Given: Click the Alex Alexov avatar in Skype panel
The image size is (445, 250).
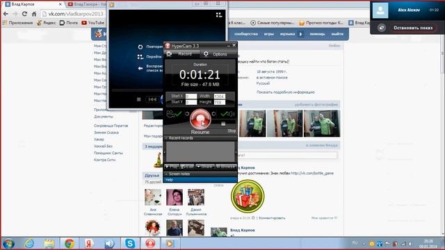Looking at the screenshot, I should [x=380, y=10].
